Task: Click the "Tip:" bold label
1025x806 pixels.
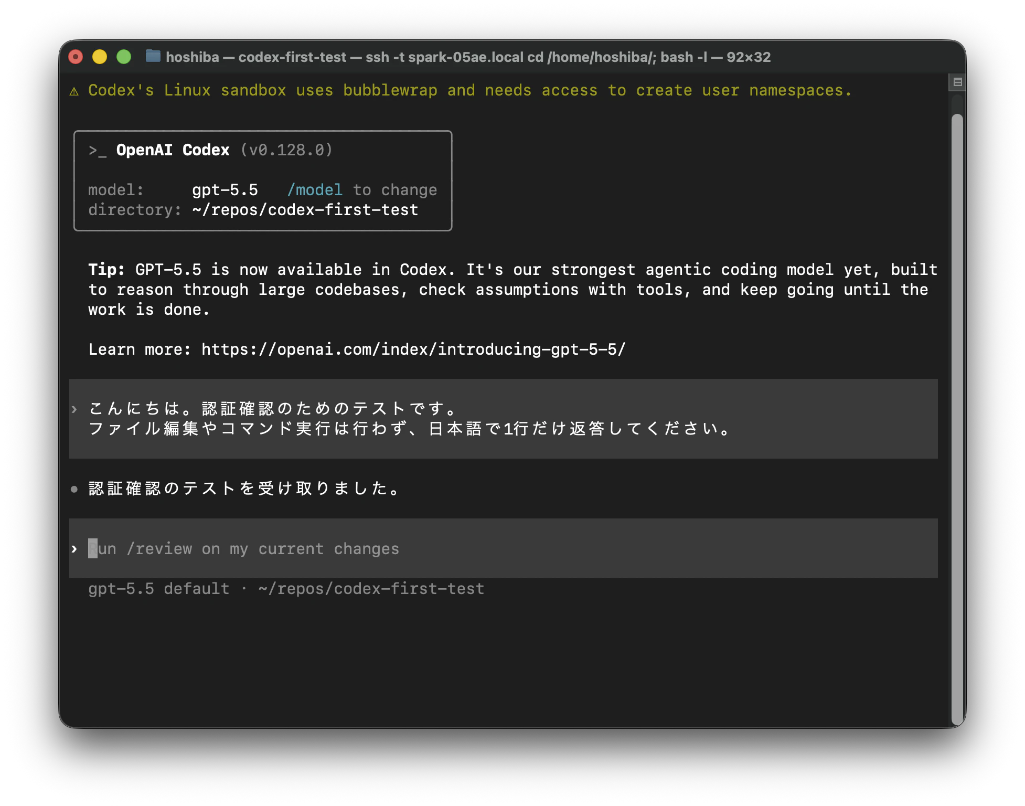Action: coord(106,270)
